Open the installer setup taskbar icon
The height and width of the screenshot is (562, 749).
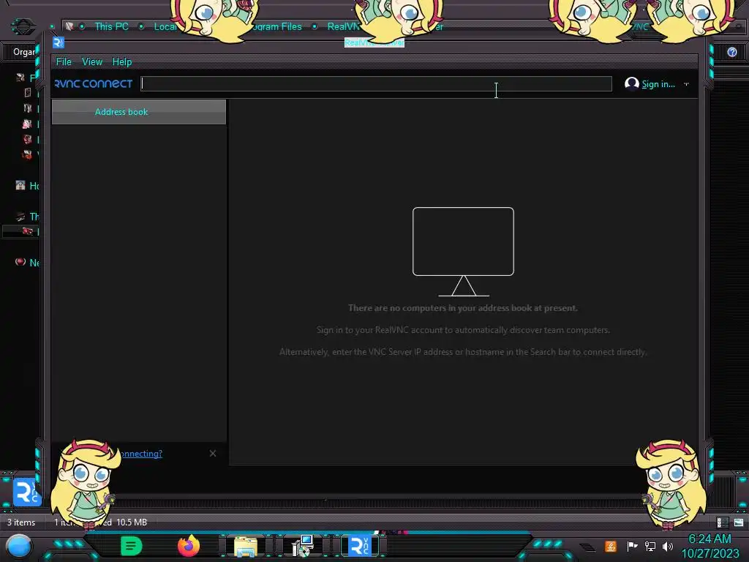tap(302, 546)
